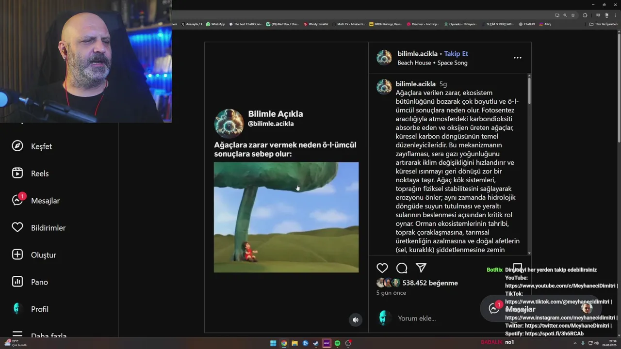Open Reels from the sidebar
Image resolution: width=621 pixels, height=349 pixels.
coord(30,174)
